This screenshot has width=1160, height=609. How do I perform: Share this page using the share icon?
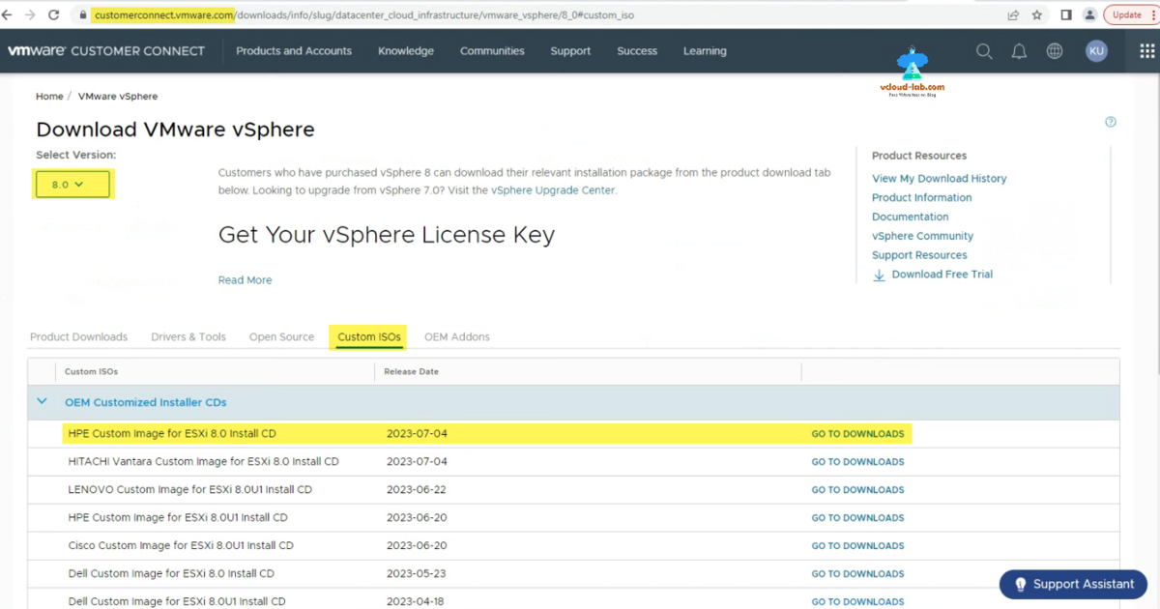click(1013, 15)
